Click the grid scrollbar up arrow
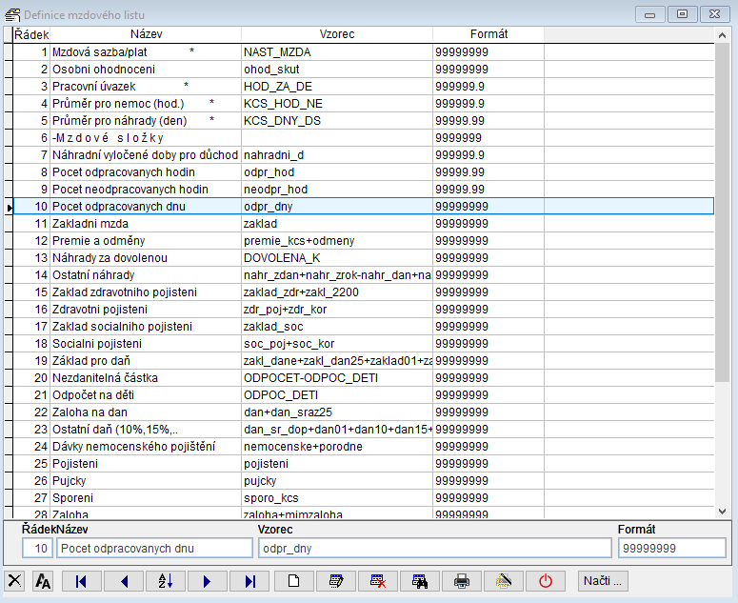The image size is (738, 603). [722, 35]
